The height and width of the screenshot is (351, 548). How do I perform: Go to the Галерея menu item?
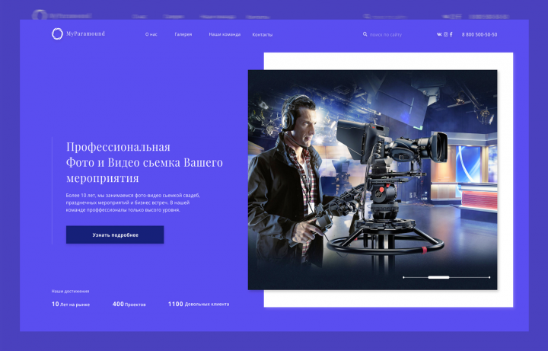(x=183, y=34)
